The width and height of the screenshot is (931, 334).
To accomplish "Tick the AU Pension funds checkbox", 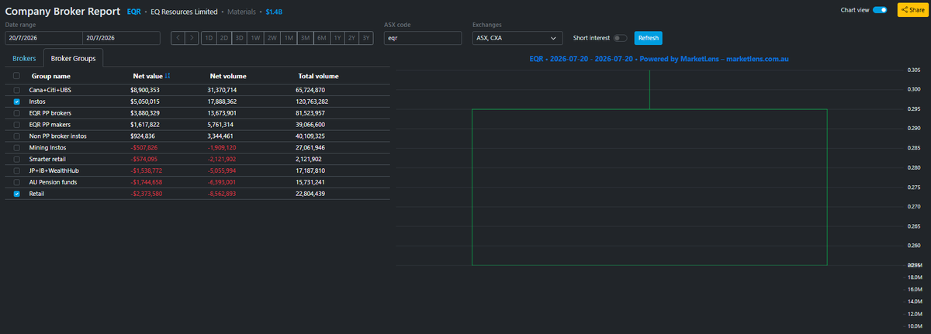I will click(16, 182).
